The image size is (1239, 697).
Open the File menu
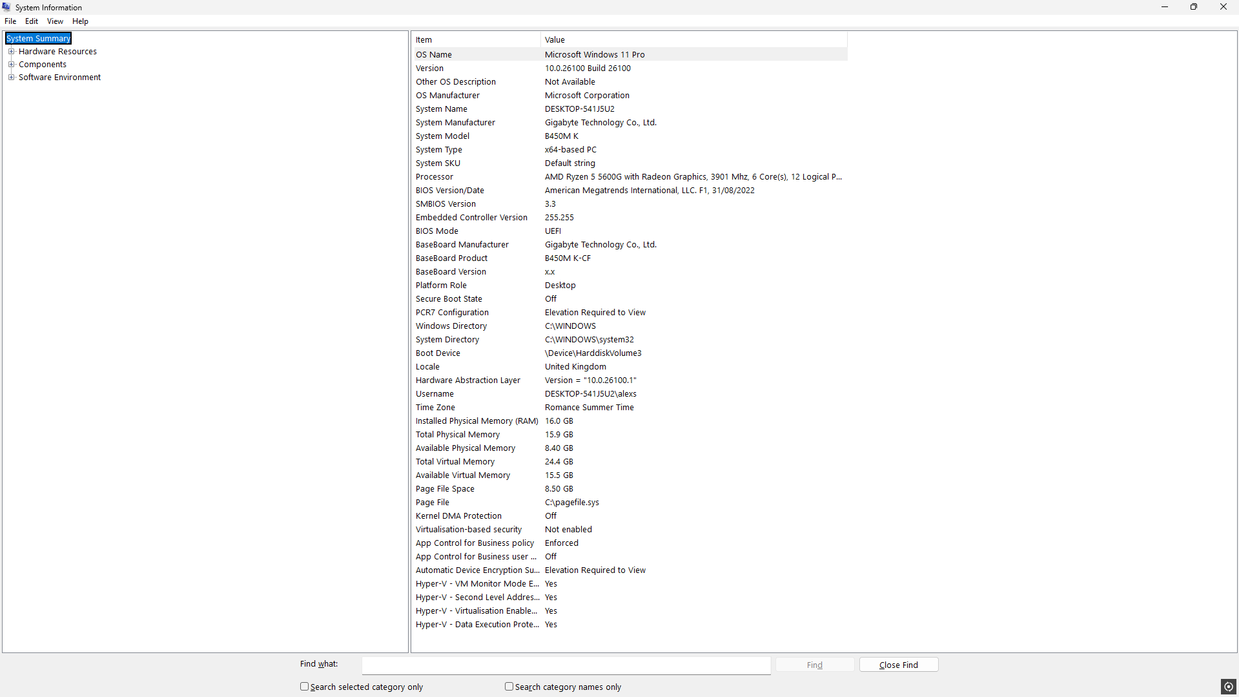(10, 21)
